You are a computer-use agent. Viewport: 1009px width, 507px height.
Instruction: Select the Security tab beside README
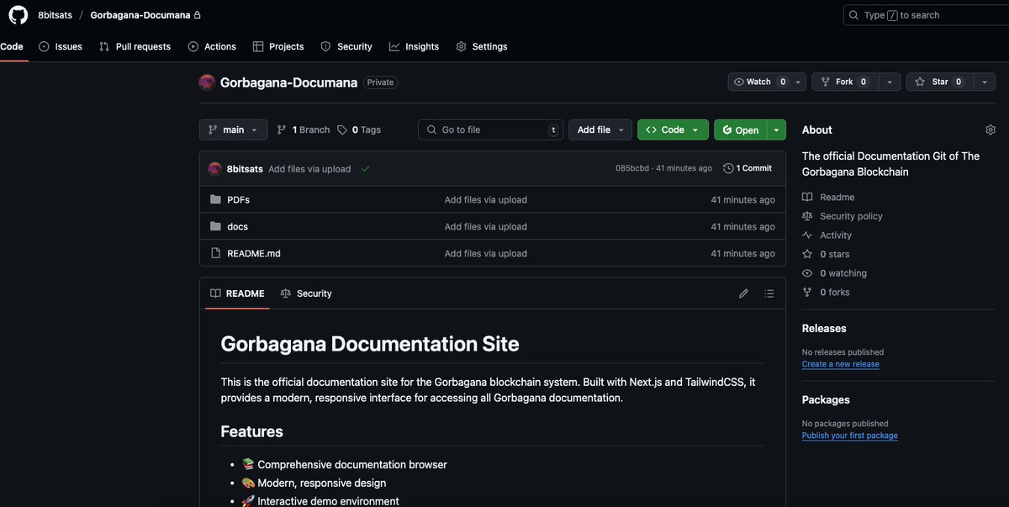pyautogui.click(x=306, y=293)
